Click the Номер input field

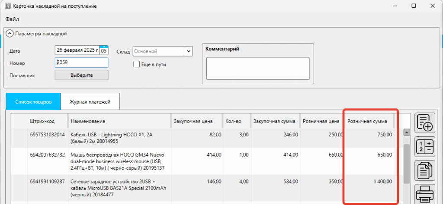point(81,62)
